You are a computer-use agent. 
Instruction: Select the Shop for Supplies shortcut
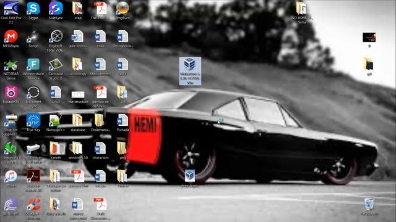point(11,125)
